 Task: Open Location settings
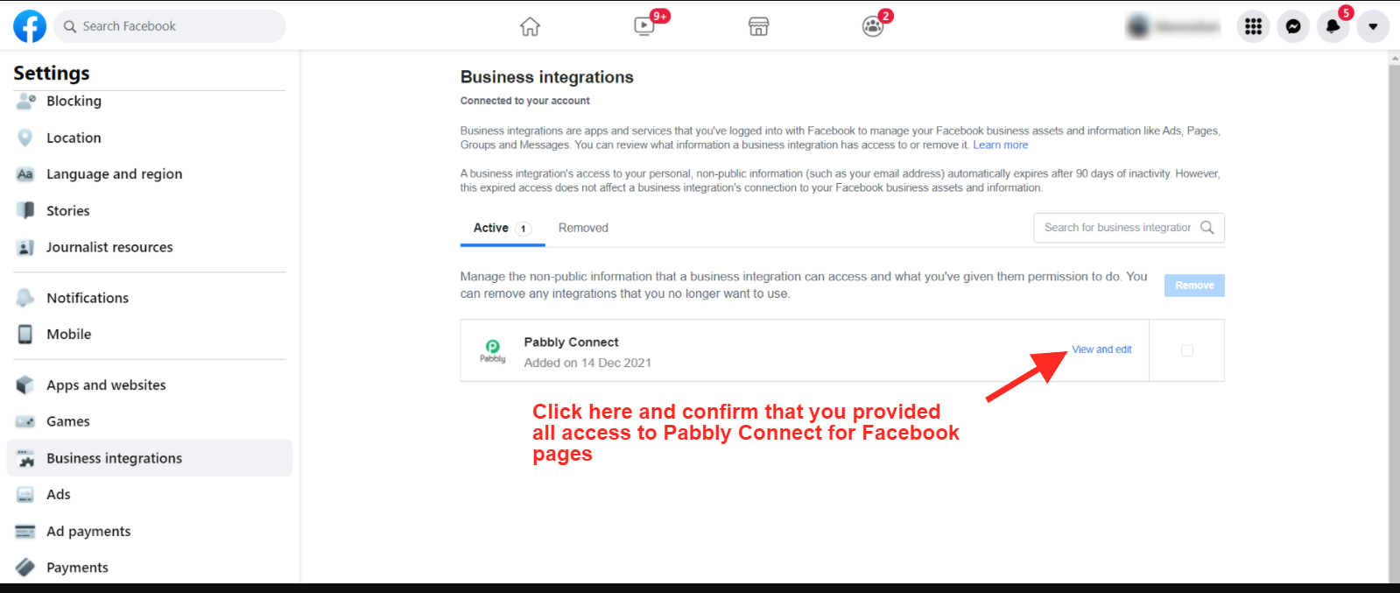150,138
